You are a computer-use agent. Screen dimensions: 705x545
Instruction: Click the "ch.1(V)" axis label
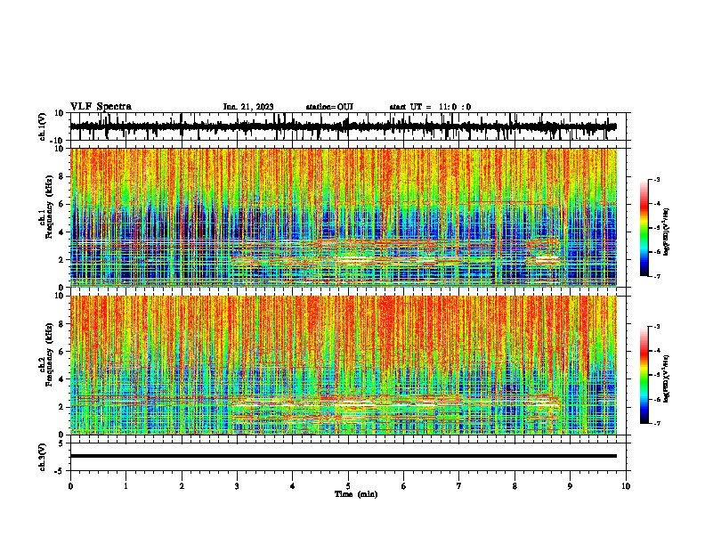pyautogui.click(x=43, y=126)
